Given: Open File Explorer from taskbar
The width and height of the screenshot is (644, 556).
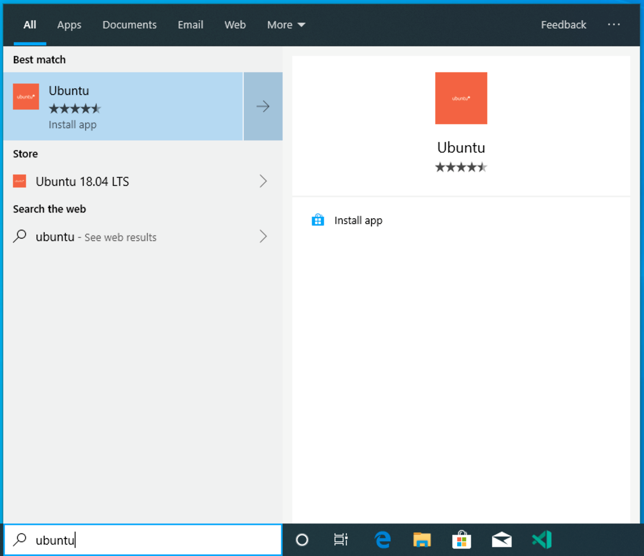Looking at the screenshot, I should coord(422,540).
